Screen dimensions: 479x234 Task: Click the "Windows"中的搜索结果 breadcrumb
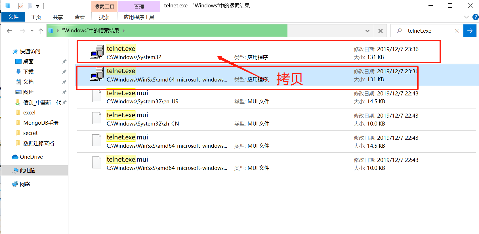91,31
